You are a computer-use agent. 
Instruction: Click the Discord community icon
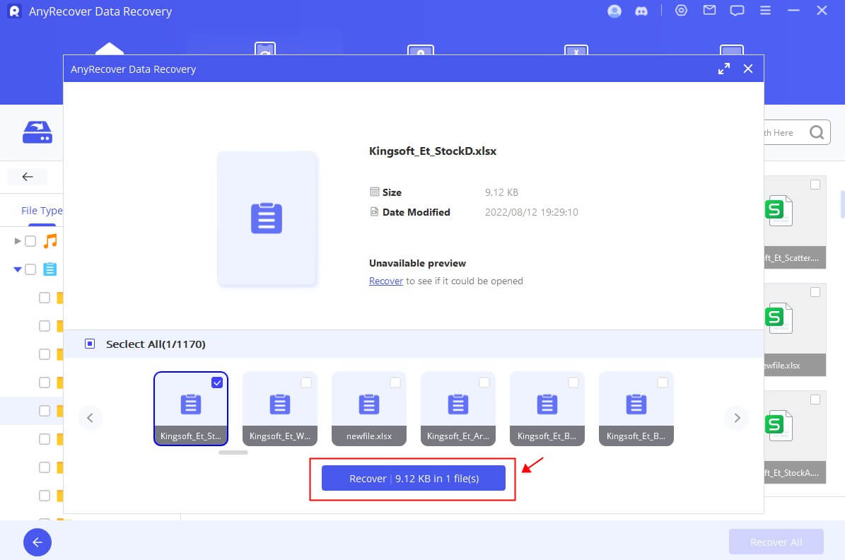pos(641,11)
